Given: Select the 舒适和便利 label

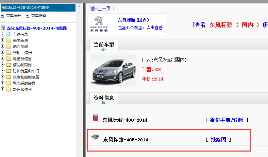Looking at the screenshot, I should [x=22, y=89].
